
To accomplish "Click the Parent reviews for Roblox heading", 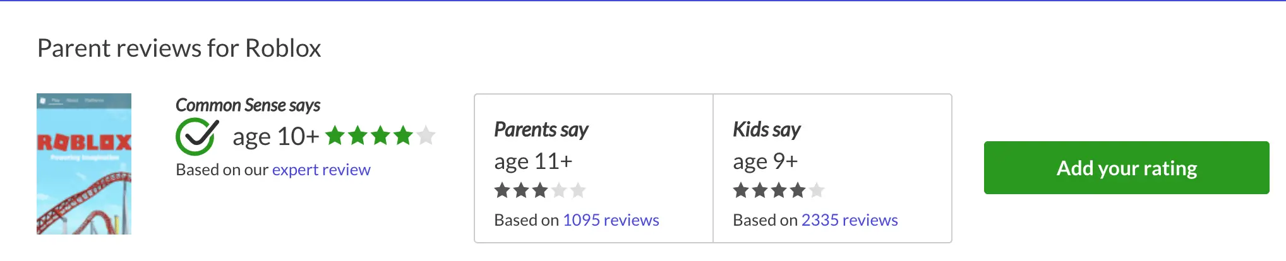I will click(179, 49).
